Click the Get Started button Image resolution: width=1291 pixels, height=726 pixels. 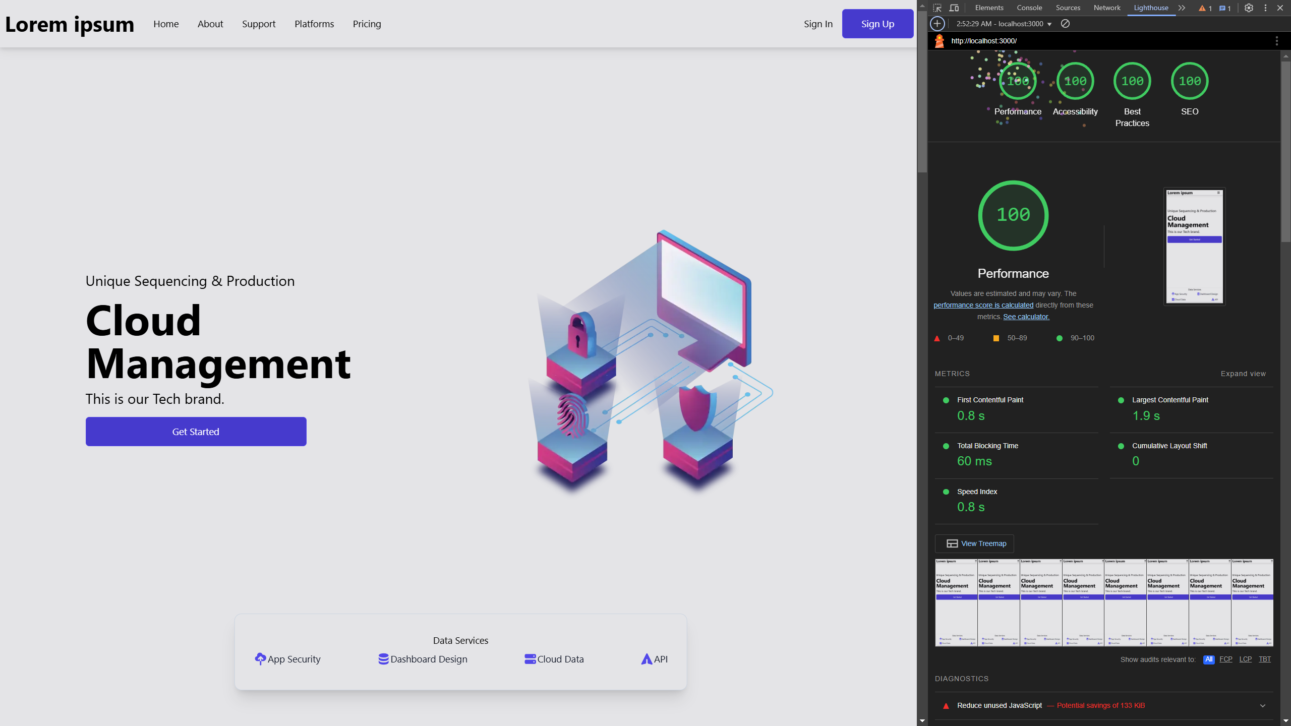196,432
